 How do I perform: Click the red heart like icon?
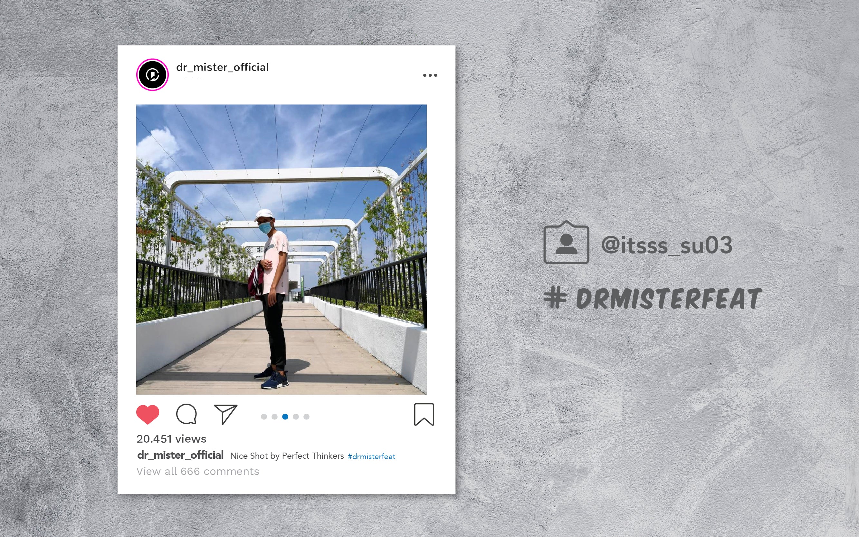click(148, 414)
